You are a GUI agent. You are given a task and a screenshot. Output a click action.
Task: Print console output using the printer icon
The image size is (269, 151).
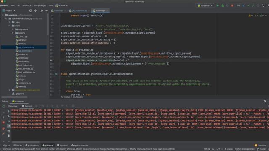pos(9,131)
